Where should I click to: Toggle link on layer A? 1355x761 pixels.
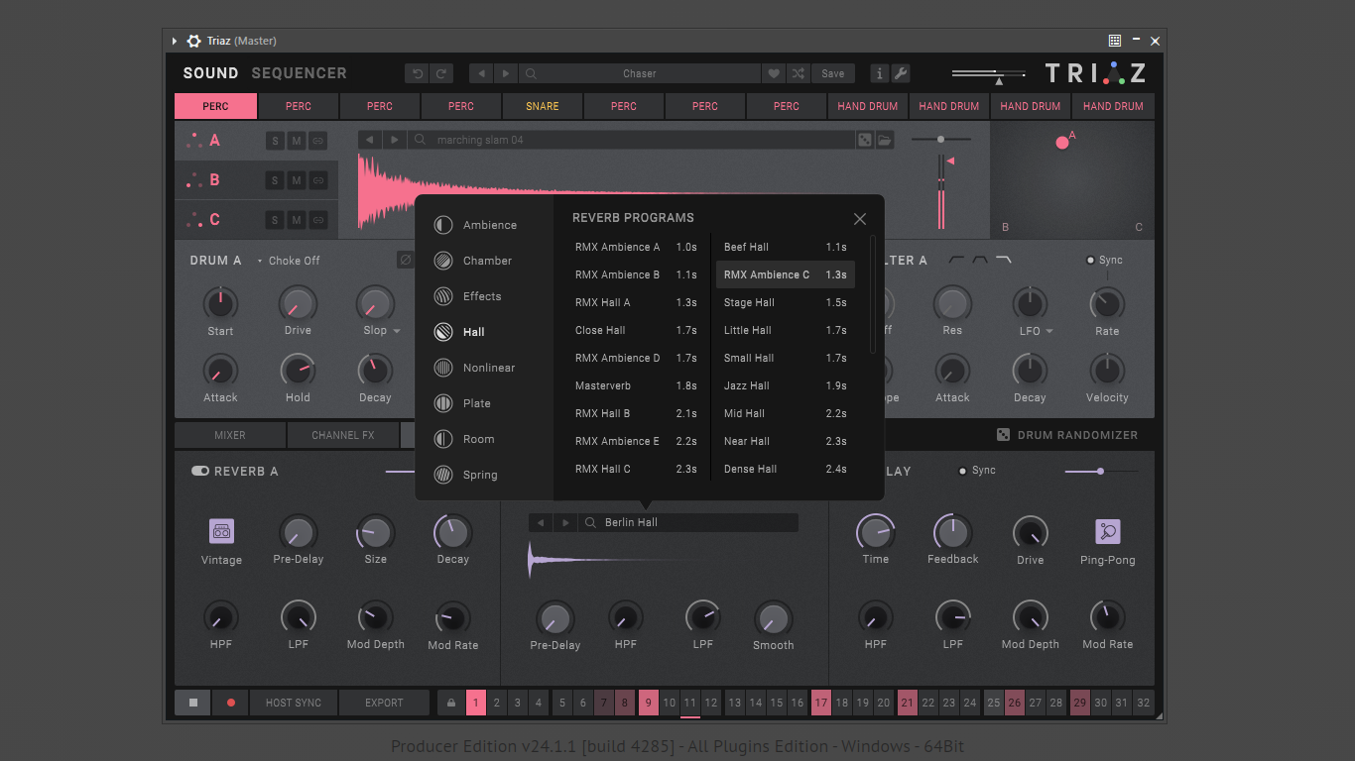(318, 141)
